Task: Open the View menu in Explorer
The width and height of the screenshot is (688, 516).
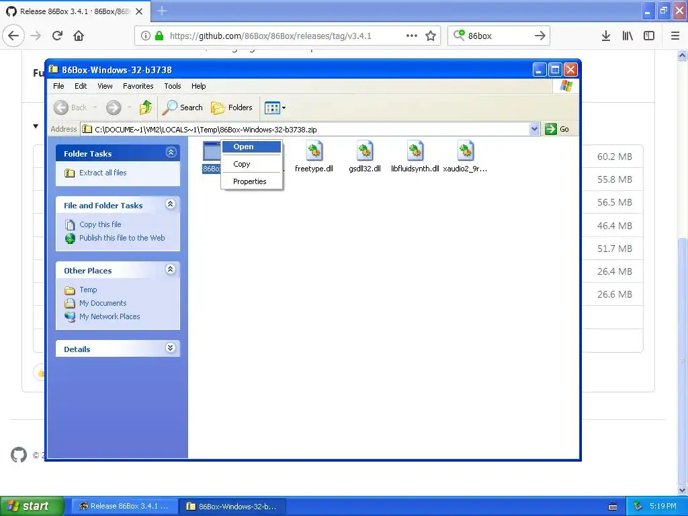Action: (105, 86)
